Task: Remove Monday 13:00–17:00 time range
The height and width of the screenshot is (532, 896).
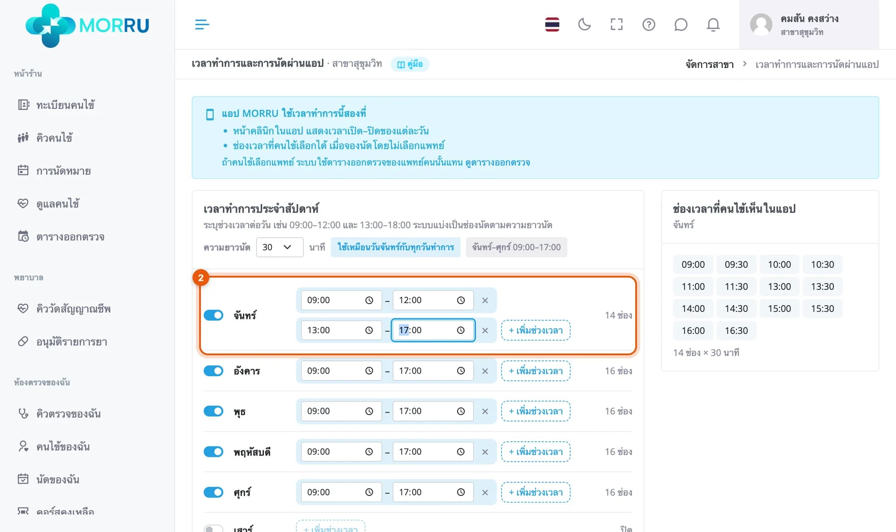Action: tap(485, 330)
